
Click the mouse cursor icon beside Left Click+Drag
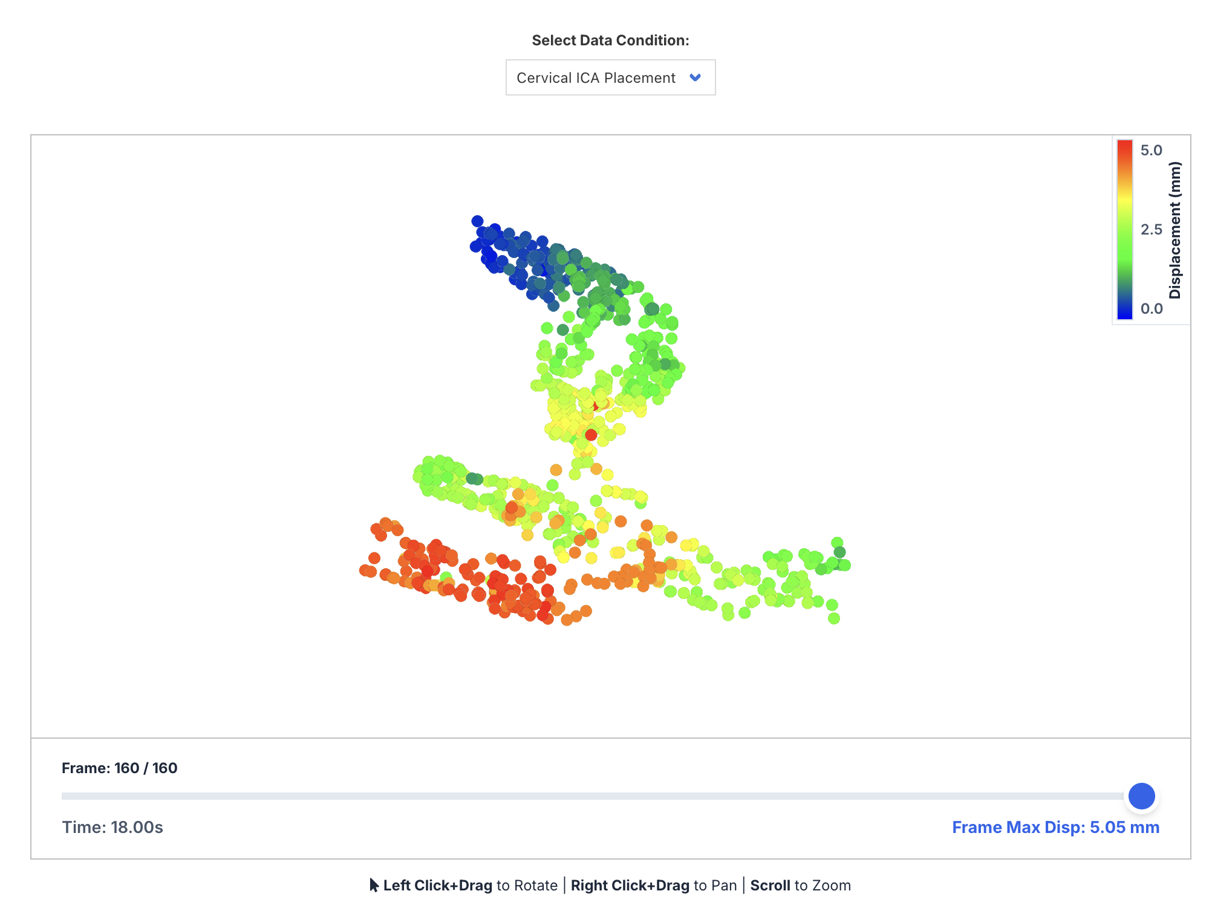374,885
